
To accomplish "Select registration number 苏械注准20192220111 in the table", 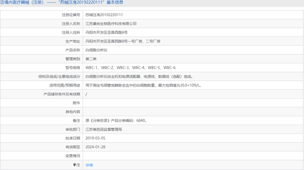I will click(104, 15).
